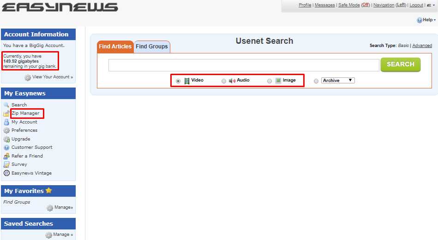The width and height of the screenshot is (438, 240).
Task: Click the Preferences gear icon
Action: pyautogui.click(x=6, y=130)
